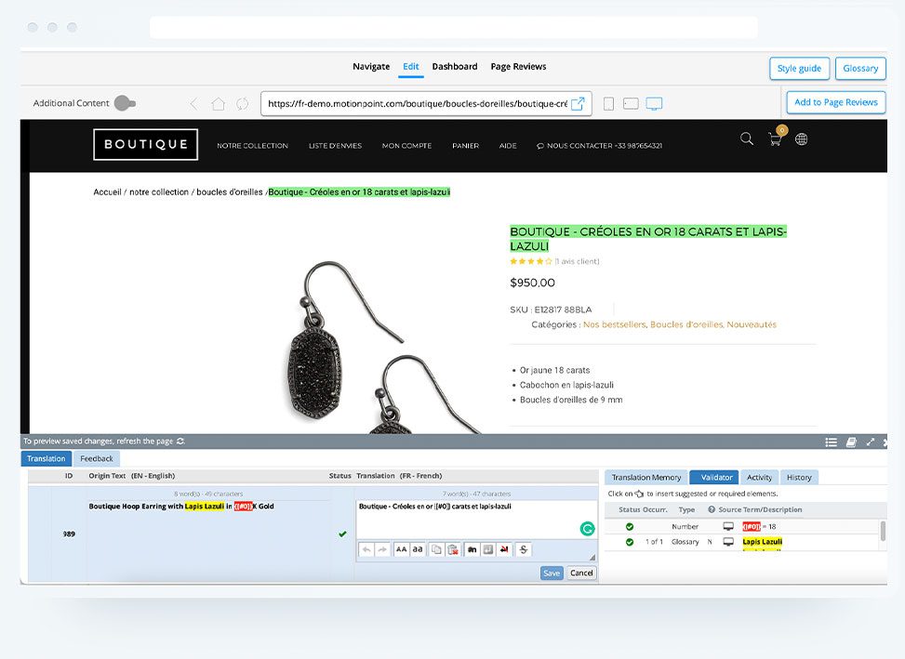Open the shopping cart icon

pyautogui.click(x=777, y=138)
